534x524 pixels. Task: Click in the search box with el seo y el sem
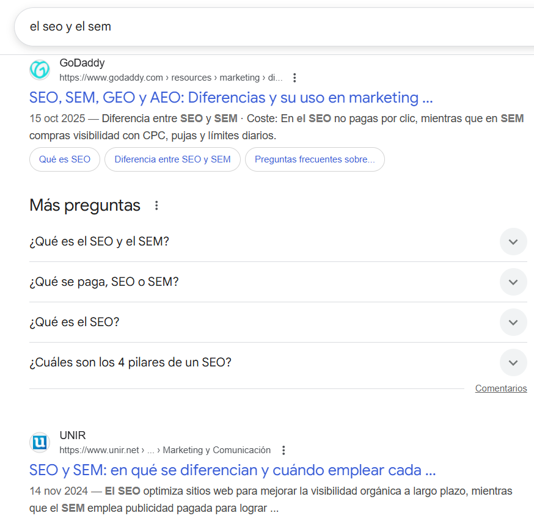point(244,27)
